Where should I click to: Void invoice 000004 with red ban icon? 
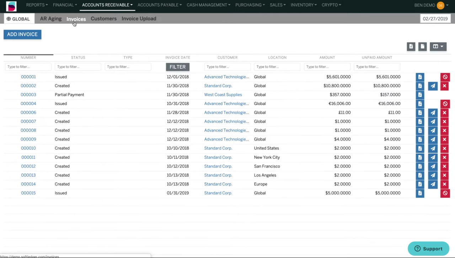coord(445,104)
